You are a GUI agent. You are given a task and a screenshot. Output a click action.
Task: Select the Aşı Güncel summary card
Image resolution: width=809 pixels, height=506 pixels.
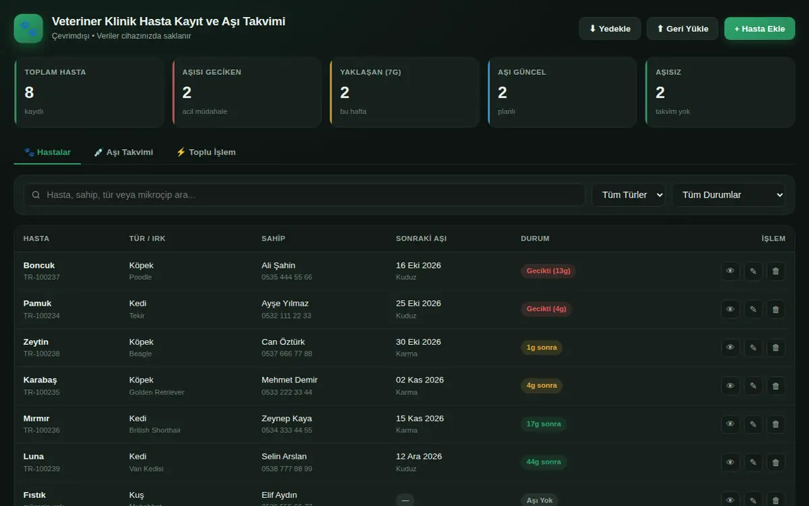click(x=562, y=92)
